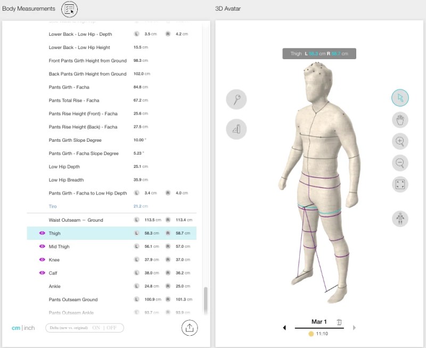426x348 pixels.
Task: Toggle Mid Thigh visibility eye
Action: (42, 246)
